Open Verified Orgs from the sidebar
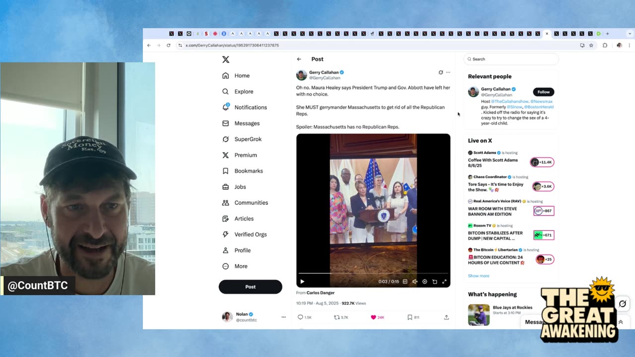 244,234
